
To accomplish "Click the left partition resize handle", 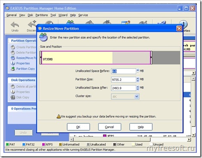I will (41, 58).
